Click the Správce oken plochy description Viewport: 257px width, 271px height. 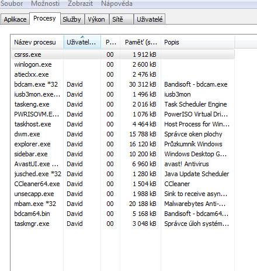point(193,134)
